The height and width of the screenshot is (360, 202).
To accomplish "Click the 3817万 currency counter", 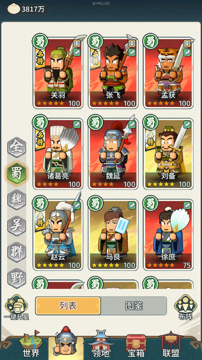I will point(33,9).
